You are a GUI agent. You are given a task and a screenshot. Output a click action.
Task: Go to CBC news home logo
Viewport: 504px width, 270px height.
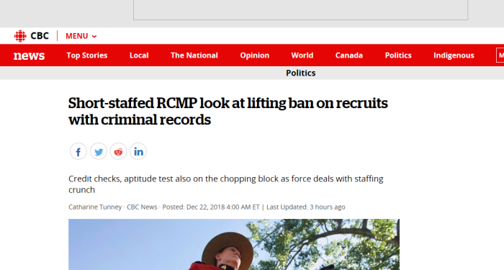click(x=29, y=55)
